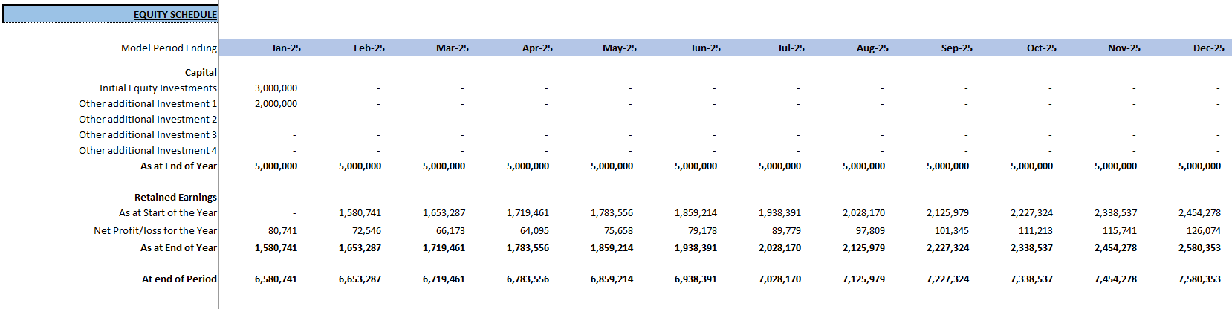Select the Capital section heading
This screenshot has width=1232, height=309.
pos(201,73)
